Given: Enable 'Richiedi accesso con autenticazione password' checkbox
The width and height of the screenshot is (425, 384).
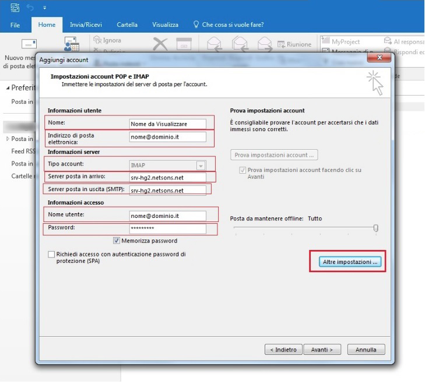Looking at the screenshot, I should pyautogui.click(x=51, y=255).
